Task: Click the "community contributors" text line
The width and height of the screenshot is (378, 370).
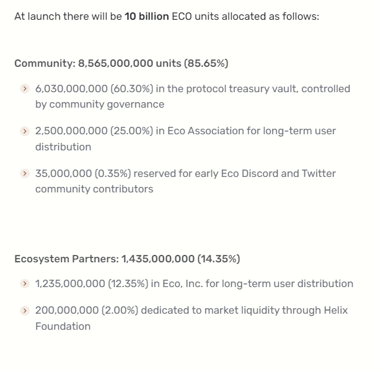Action: [x=94, y=189]
